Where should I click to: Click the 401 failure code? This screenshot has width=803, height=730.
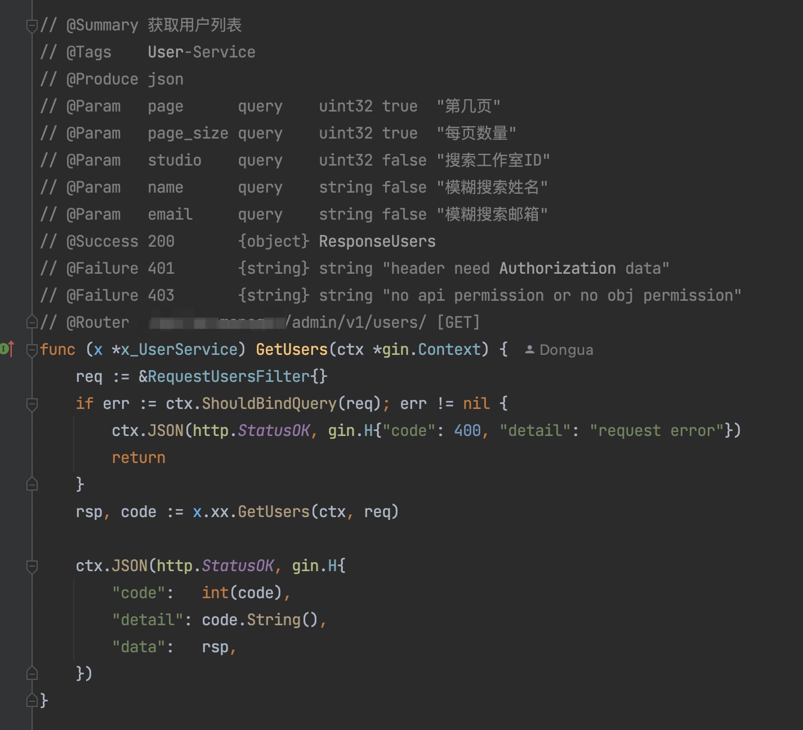tap(161, 268)
